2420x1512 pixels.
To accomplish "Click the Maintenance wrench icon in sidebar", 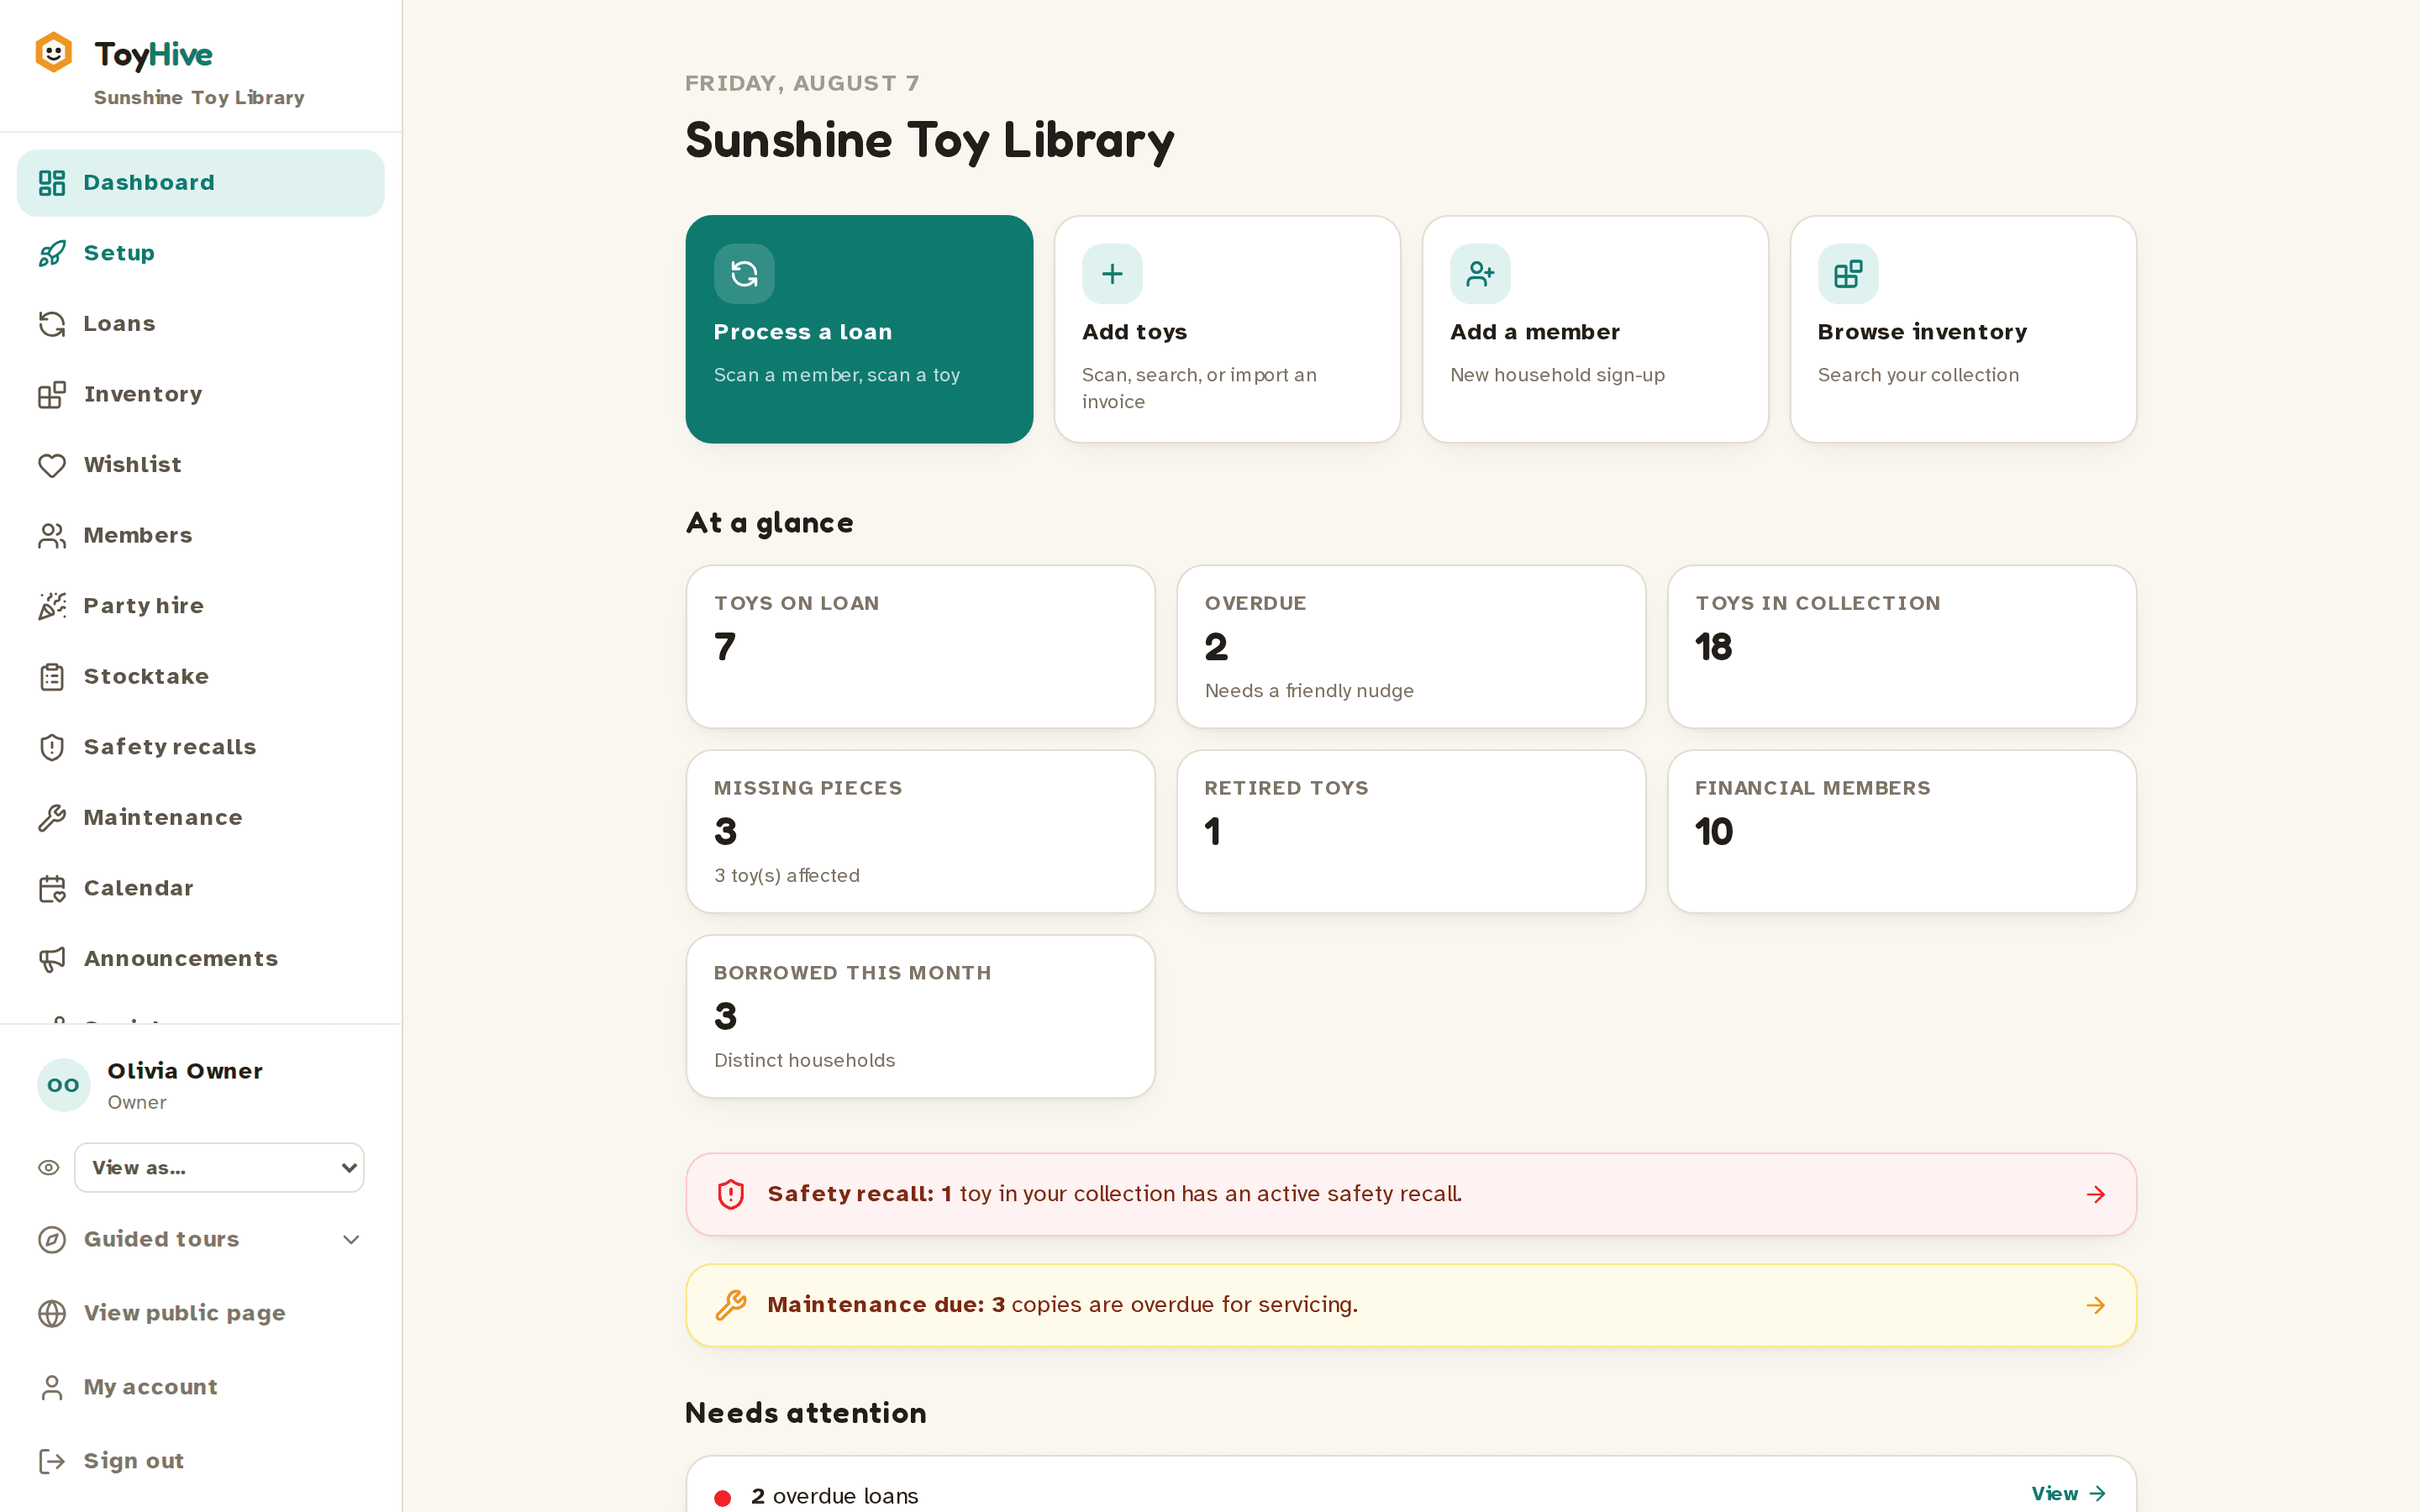I will tap(52, 818).
